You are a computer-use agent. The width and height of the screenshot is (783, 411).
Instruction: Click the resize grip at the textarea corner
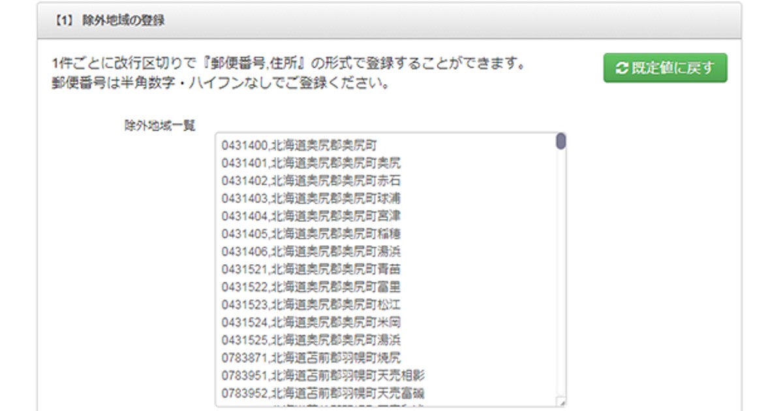click(561, 403)
